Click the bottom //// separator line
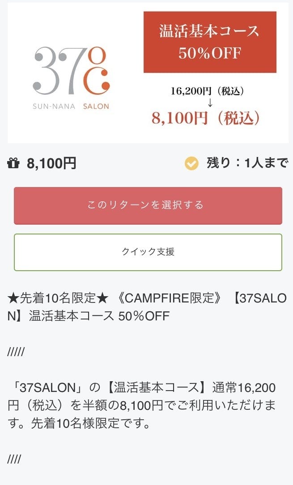Image resolution: width=293 pixels, height=485 pixels. tap(14, 459)
